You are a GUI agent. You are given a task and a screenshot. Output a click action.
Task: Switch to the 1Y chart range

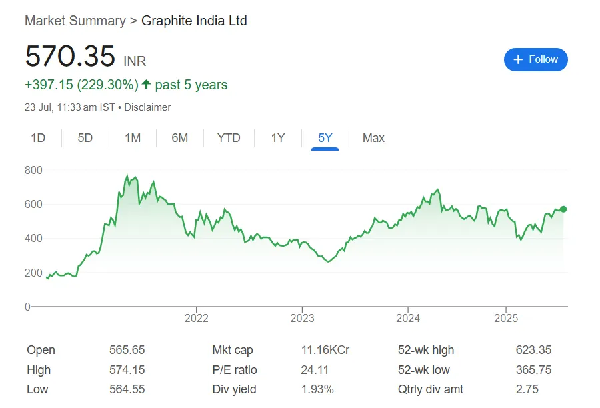tap(277, 138)
